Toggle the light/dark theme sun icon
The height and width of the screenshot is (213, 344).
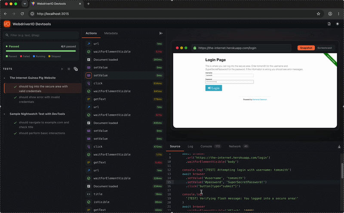[338, 24]
